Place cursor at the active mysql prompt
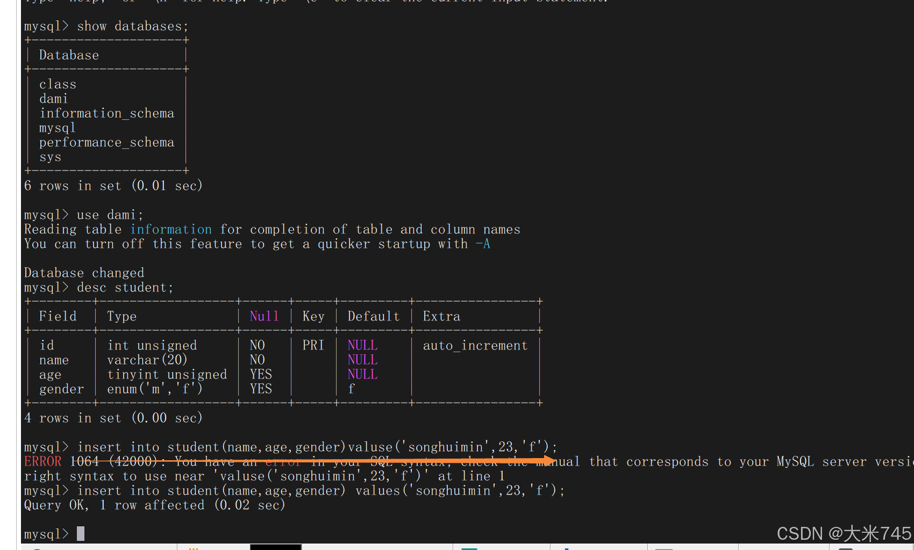This screenshot has width=914, height=550. (80, 533)
